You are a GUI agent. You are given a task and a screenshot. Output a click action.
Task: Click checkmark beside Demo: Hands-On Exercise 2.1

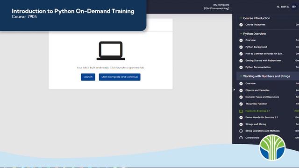coord(241,118)
